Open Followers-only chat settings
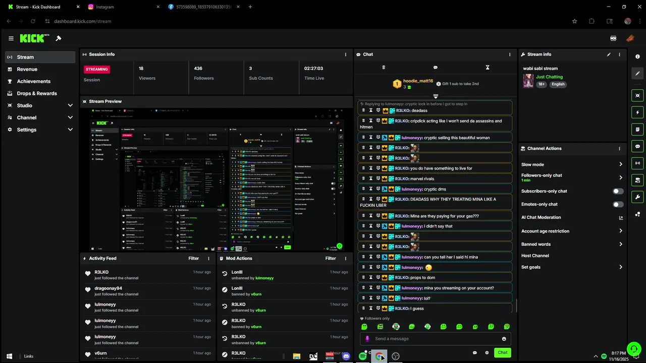 (572, 177)
